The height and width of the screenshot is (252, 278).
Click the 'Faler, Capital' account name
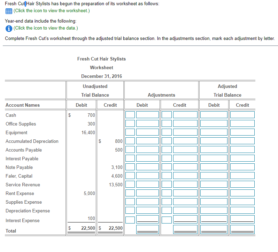[19, 176]
